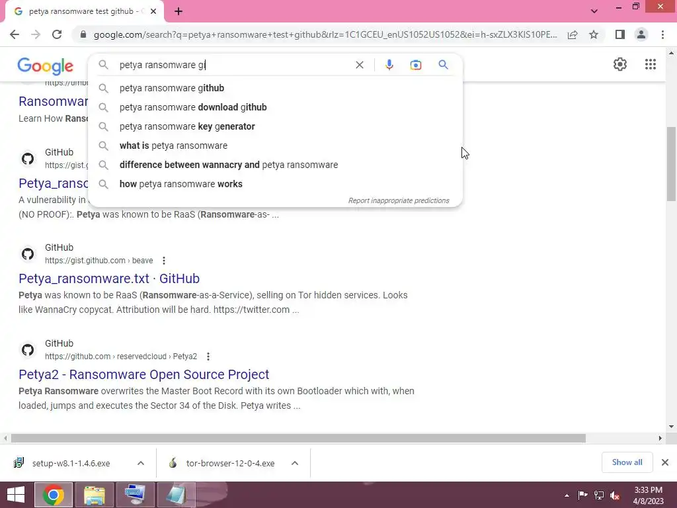Open 'Petya2 - Ransomware Open Source Project' result

coord(143,374)
